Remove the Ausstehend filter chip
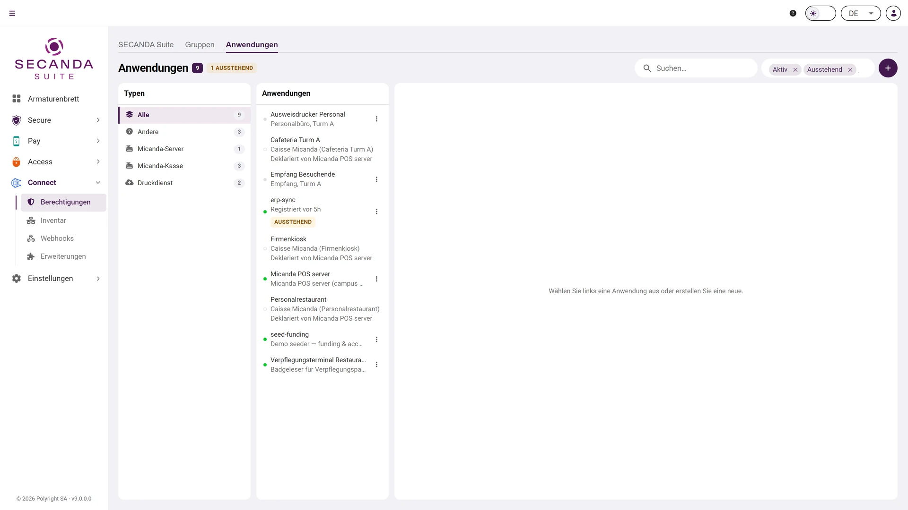Screen dimensions: 908x510 coord(850,70)
